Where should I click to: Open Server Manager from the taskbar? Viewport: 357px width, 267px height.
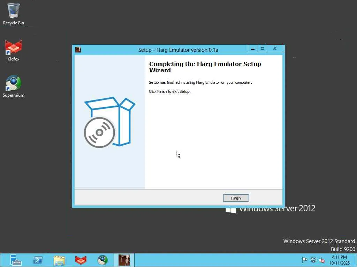tap(16, 260)
